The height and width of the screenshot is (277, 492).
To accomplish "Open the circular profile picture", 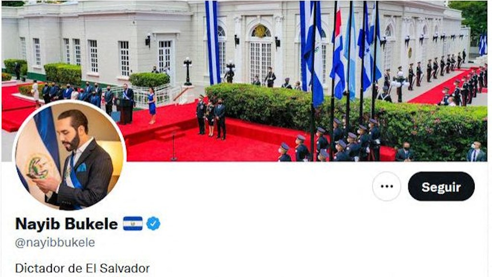I will click(x=69, y=156).
